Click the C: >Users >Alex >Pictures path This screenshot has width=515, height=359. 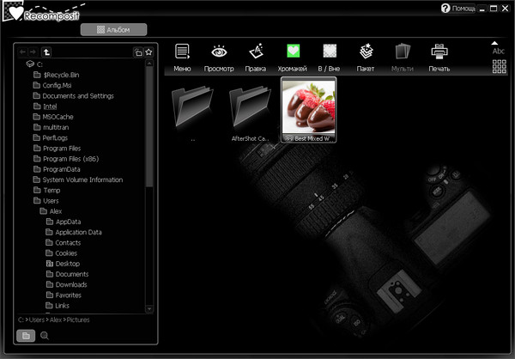coord(53,319)
